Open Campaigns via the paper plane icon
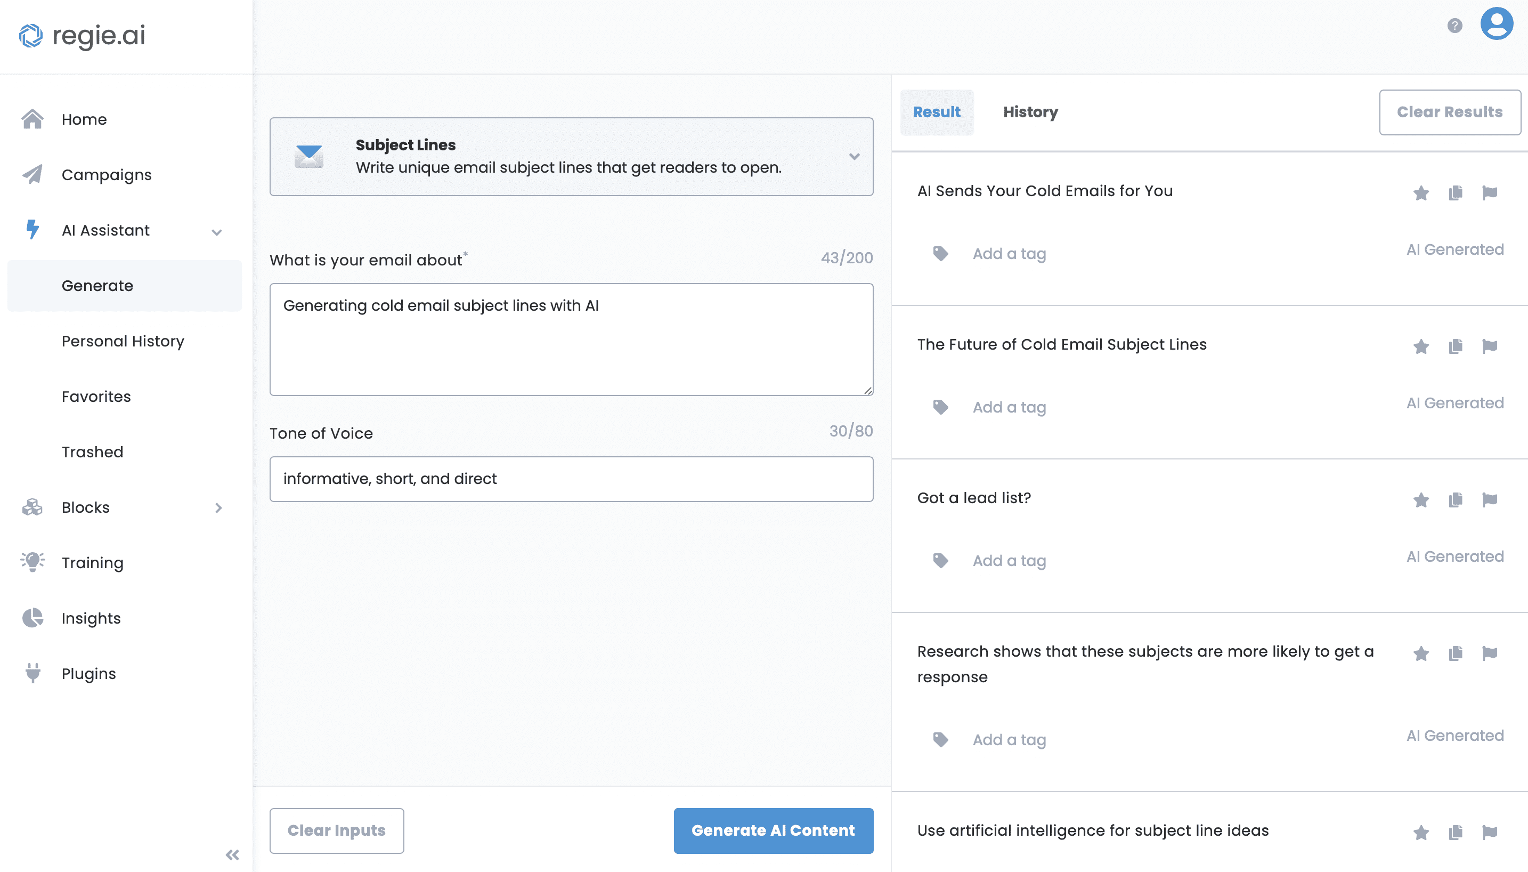 [32, 174]
